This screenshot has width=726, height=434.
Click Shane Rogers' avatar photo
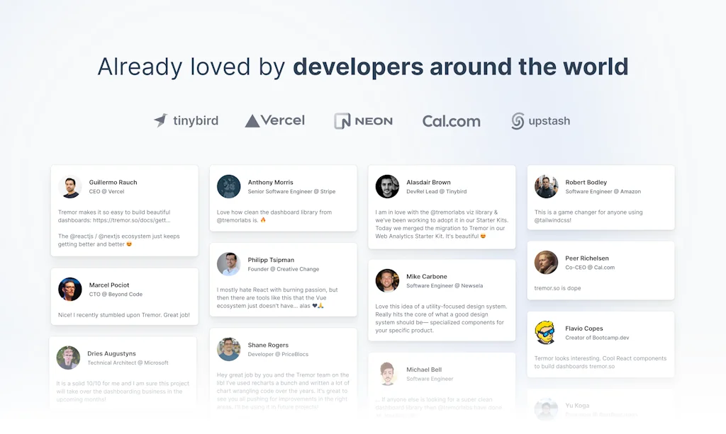[229, 349]
